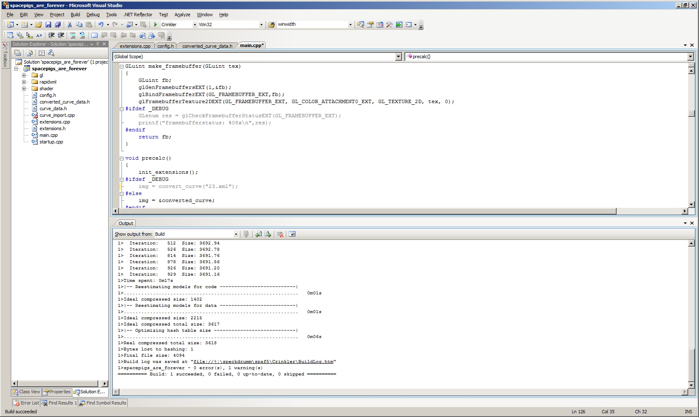Click the Undo arrow icon
Image resolution: width=699 pixels, height=417 pixels.
tap(101, 25)
